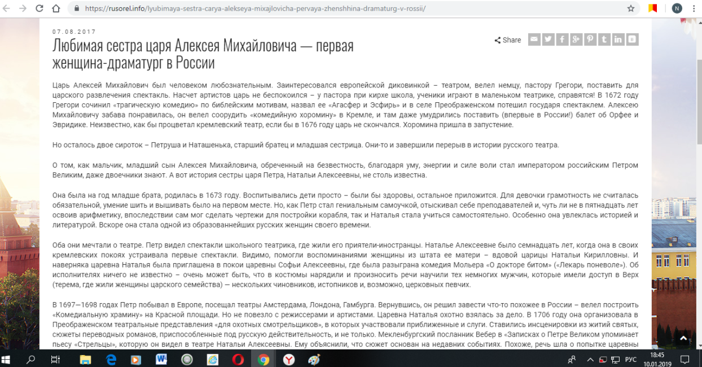Open Yandex Browser from taskbar
This screenshot has height=367, width=702.
(288, 359)
